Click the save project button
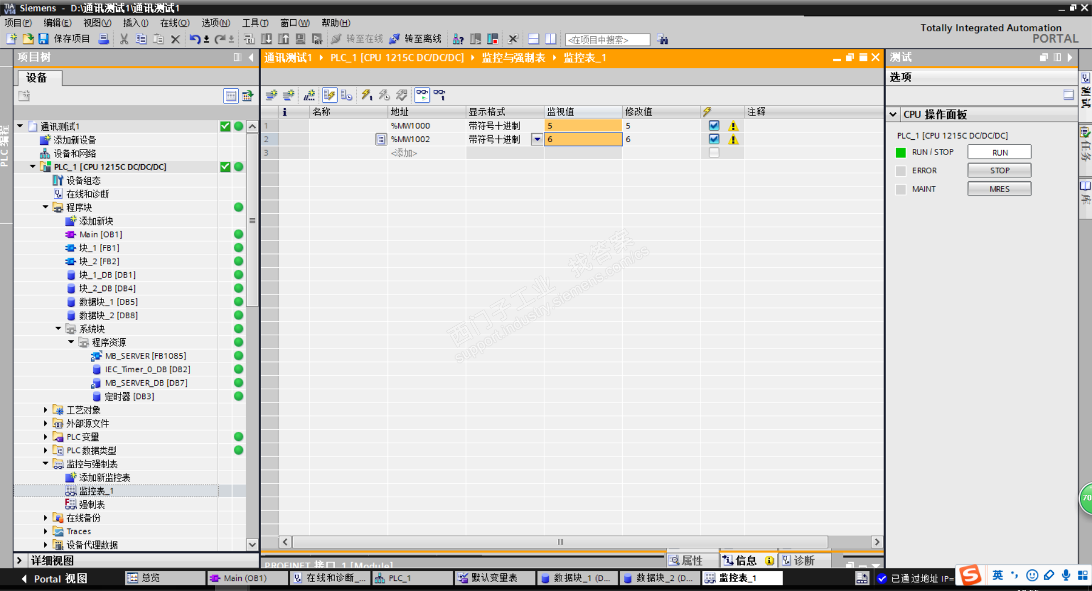This screenshot has height=591, width=1092. 65,39
